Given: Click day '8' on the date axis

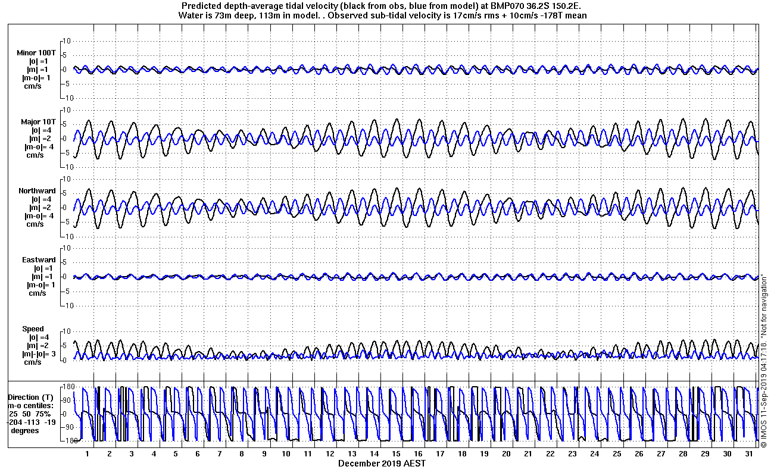Looking at the screenshot, I should point(242,453).
